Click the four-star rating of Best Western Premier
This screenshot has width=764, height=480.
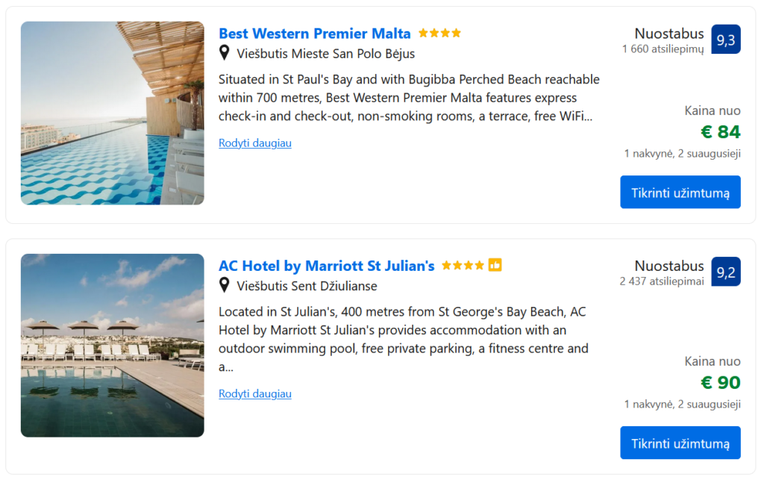[439, 34]
